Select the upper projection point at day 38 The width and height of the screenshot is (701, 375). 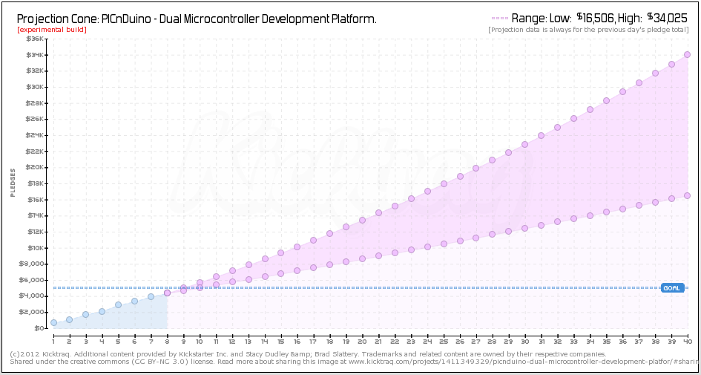pos(655,73)
